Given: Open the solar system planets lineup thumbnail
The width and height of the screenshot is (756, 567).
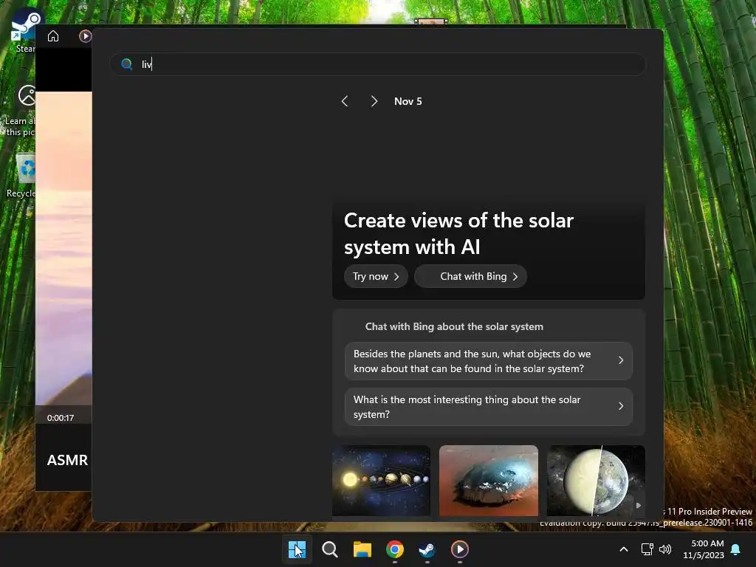Looking at the screenshot, I should click(382, 481).
